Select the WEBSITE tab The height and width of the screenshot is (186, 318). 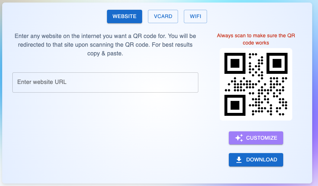tap(124, 16)
